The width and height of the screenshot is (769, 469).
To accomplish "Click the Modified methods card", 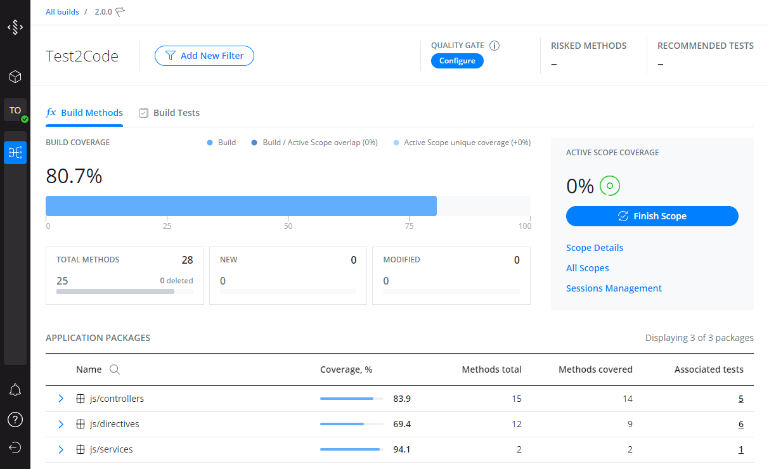I will 451,276.
